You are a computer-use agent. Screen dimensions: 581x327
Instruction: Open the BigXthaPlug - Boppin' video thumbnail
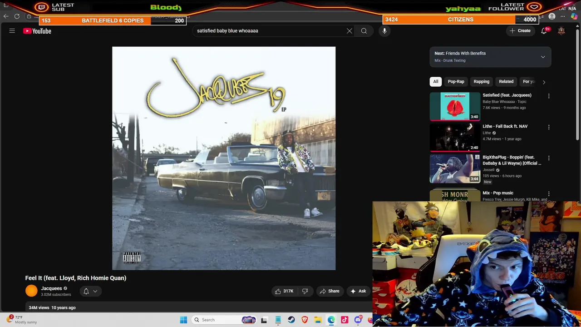(x=455, y=168)
